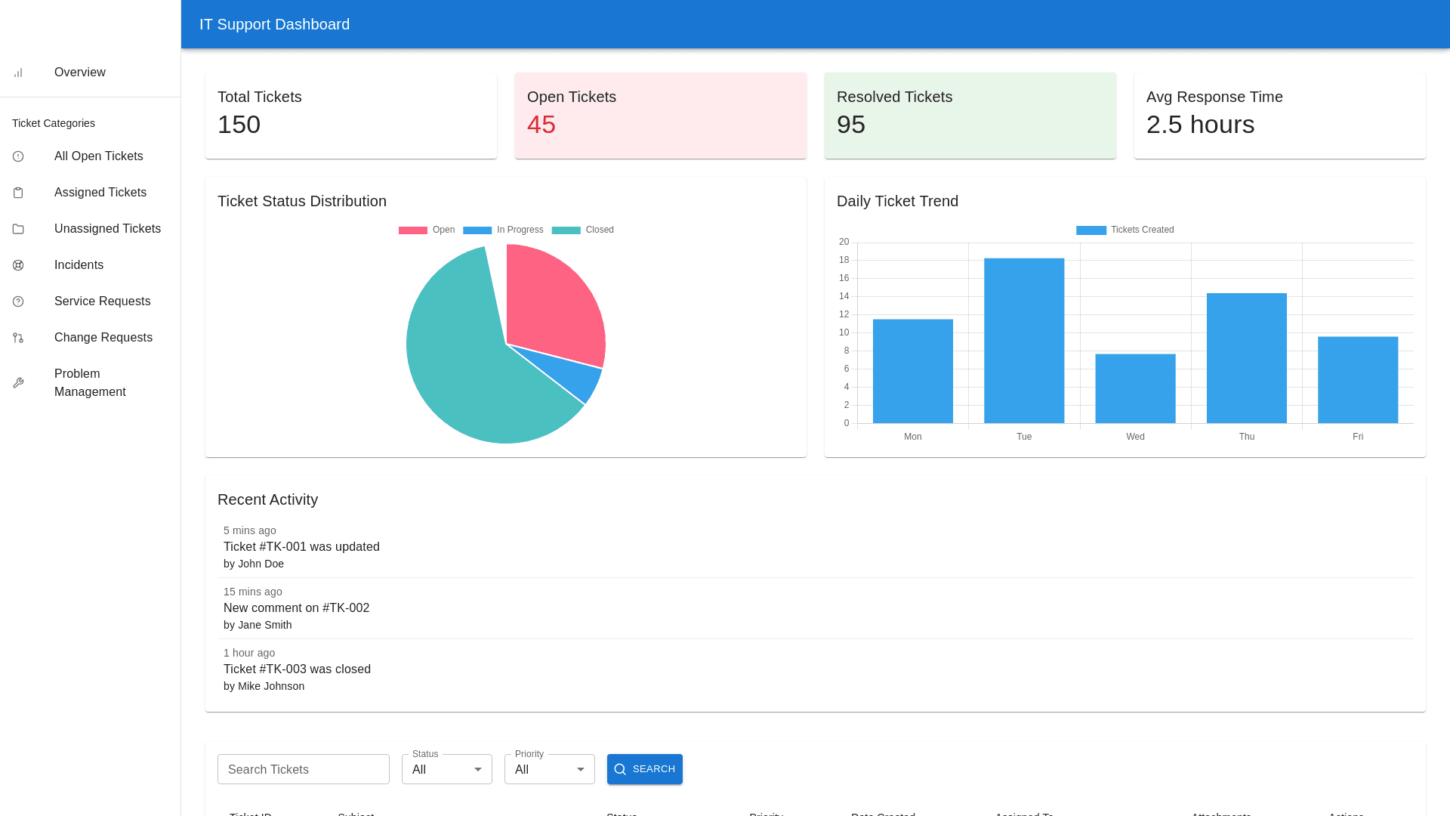This screenshot has height=816, width=1450.
Task: Focus the Search Tickets input field
Action: click(x=303, y=769)
